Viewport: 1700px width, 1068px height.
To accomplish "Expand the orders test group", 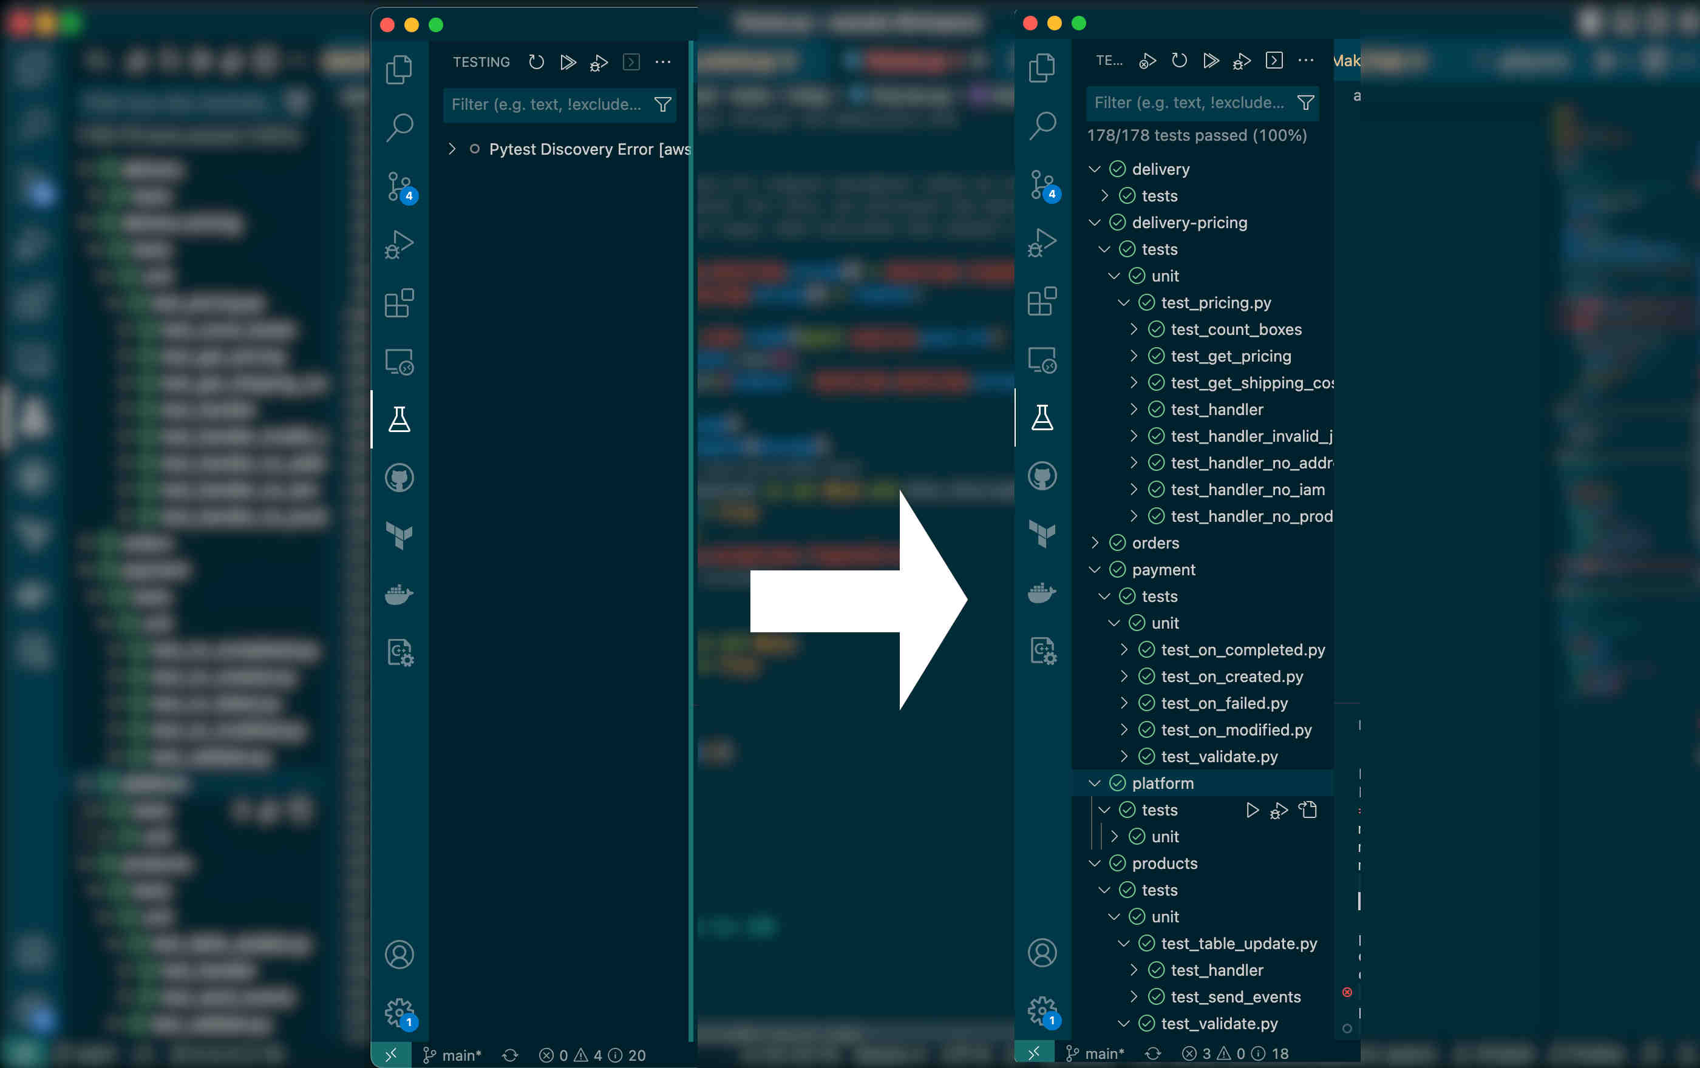I will [x=1095, y=542].
